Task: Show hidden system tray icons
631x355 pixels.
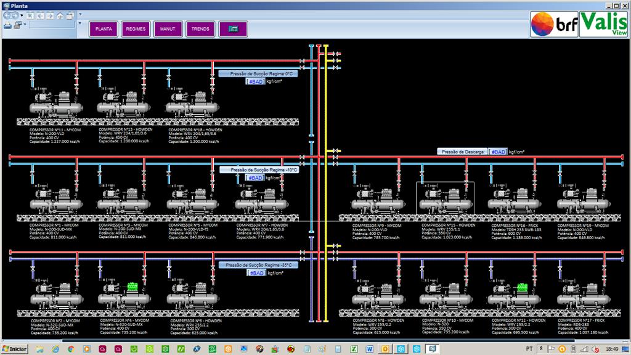Action: coord(541,349)
